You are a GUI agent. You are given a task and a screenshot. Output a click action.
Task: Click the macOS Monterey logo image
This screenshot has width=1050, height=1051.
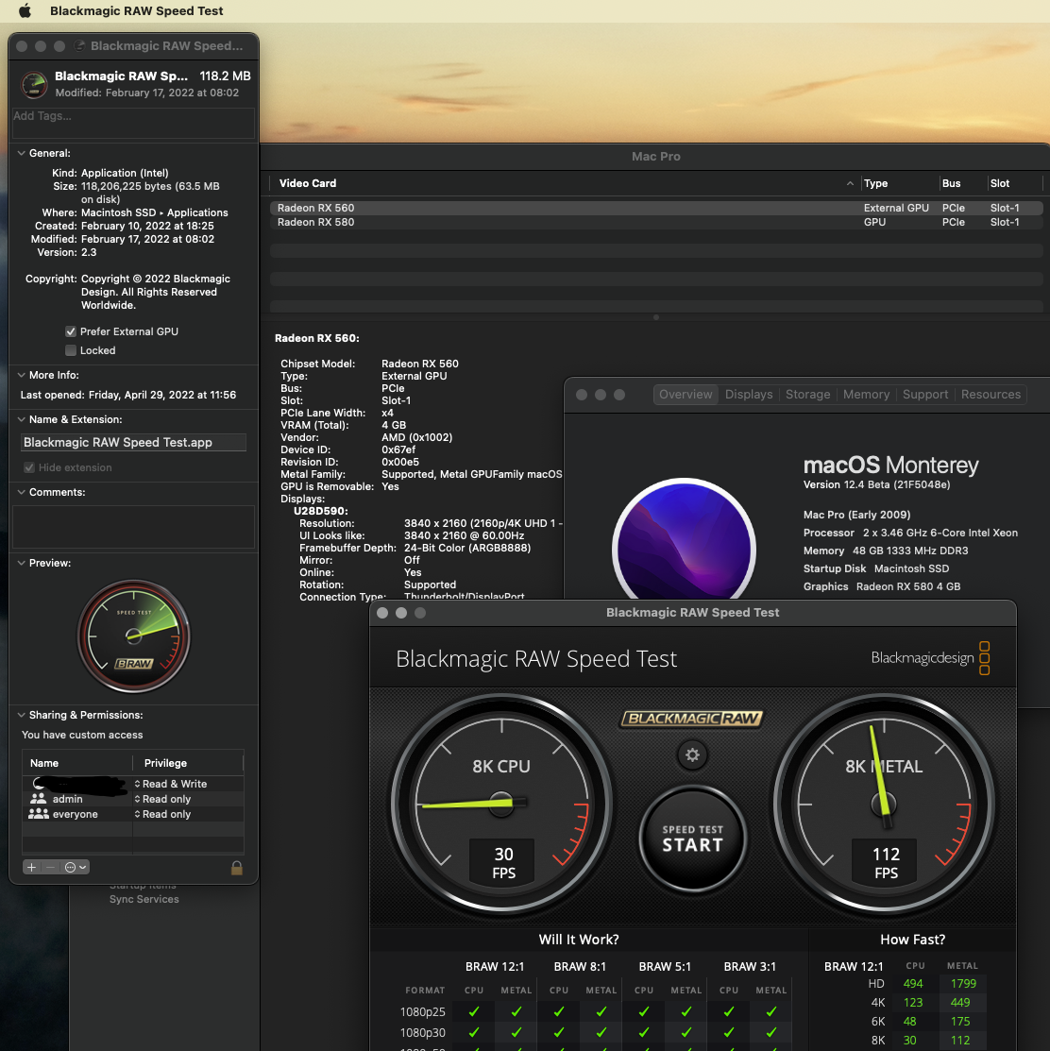[x=685, y=539]
